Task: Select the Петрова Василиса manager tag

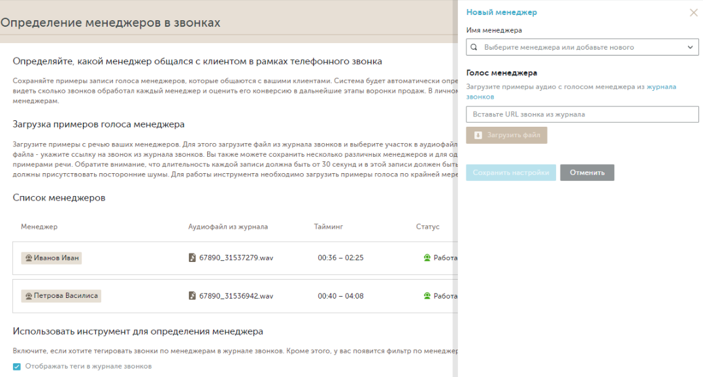Action: pos(61,296)
